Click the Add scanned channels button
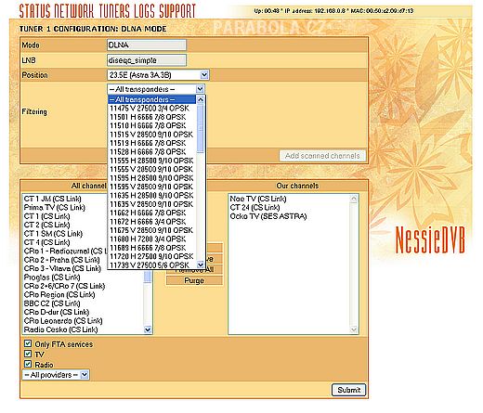 (x=322, y=156)
